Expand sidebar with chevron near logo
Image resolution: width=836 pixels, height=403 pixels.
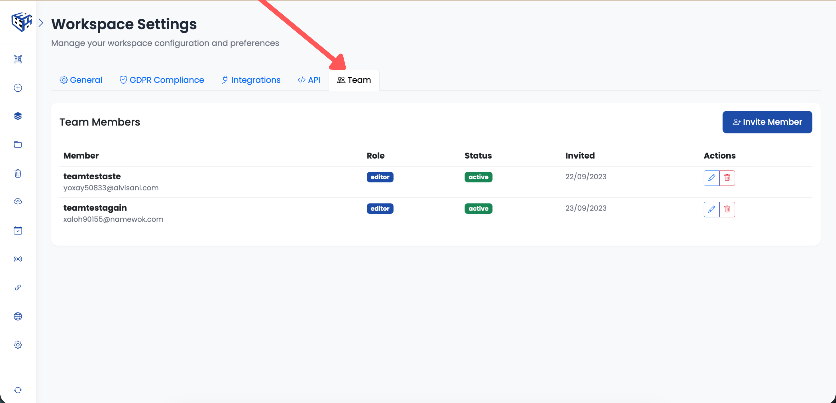(41, 23)
